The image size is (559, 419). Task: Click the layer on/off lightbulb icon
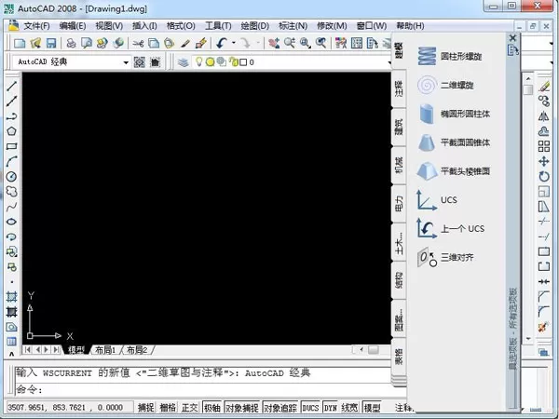[x=199, y=62]
